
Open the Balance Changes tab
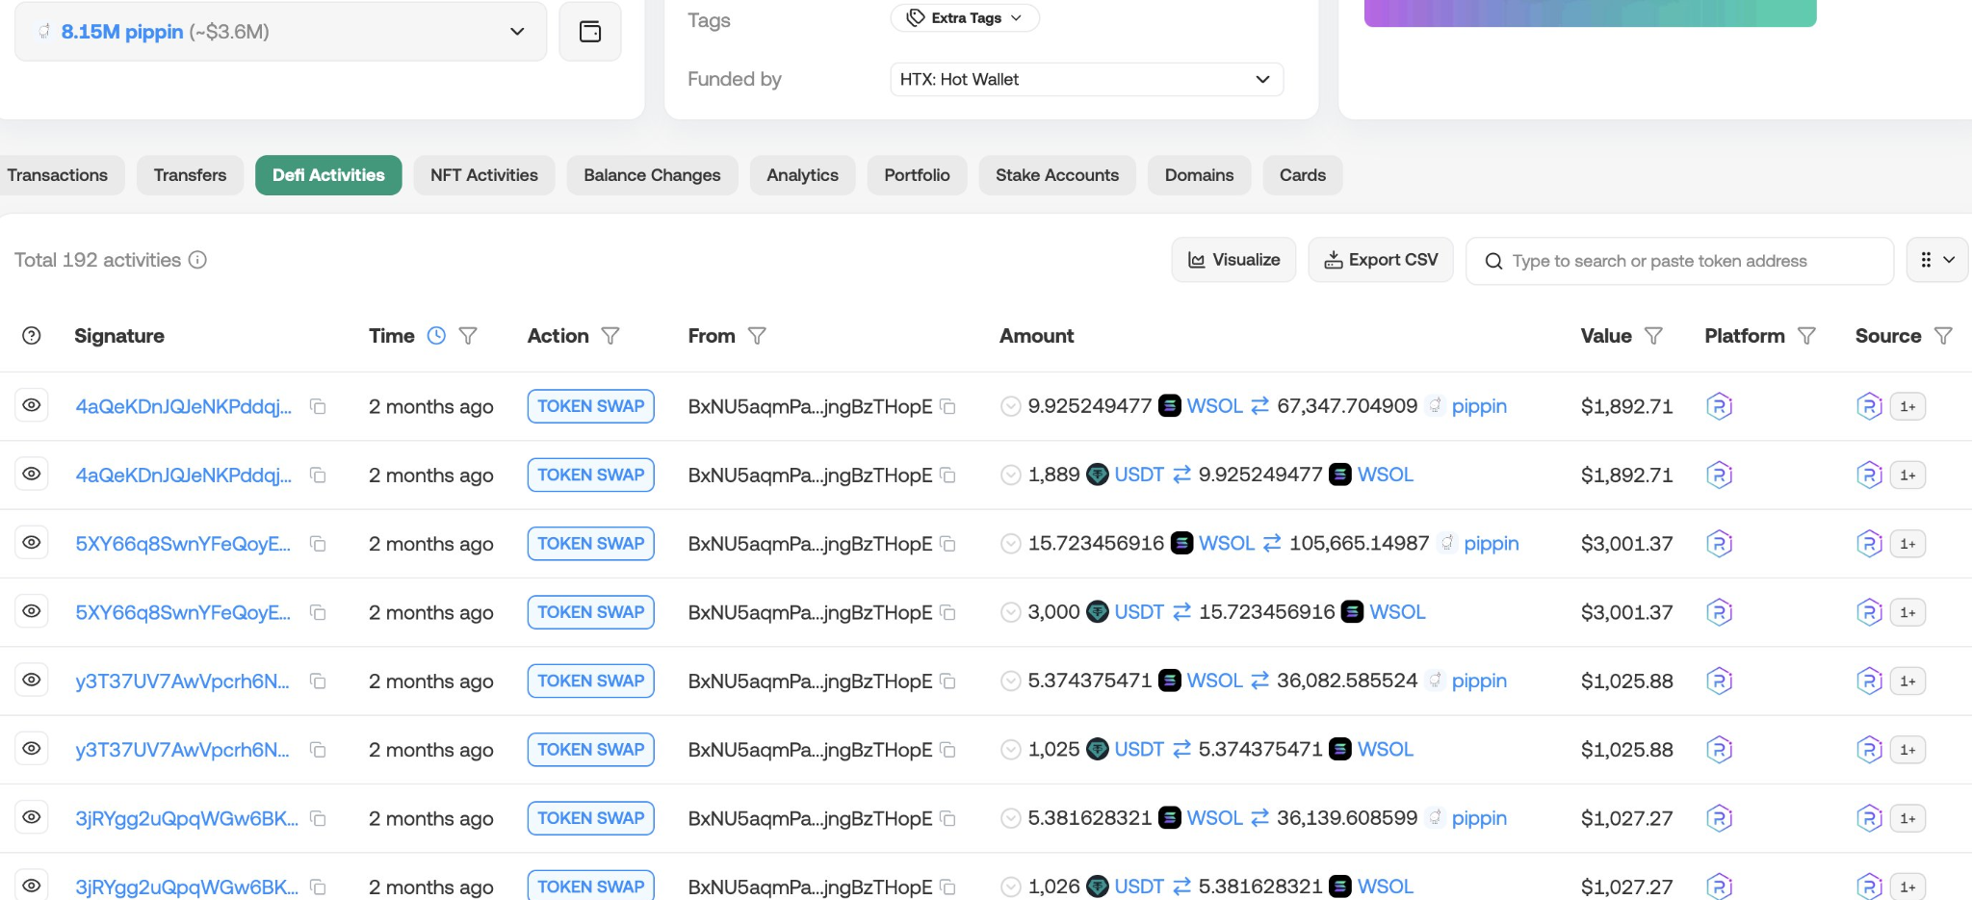652,175
